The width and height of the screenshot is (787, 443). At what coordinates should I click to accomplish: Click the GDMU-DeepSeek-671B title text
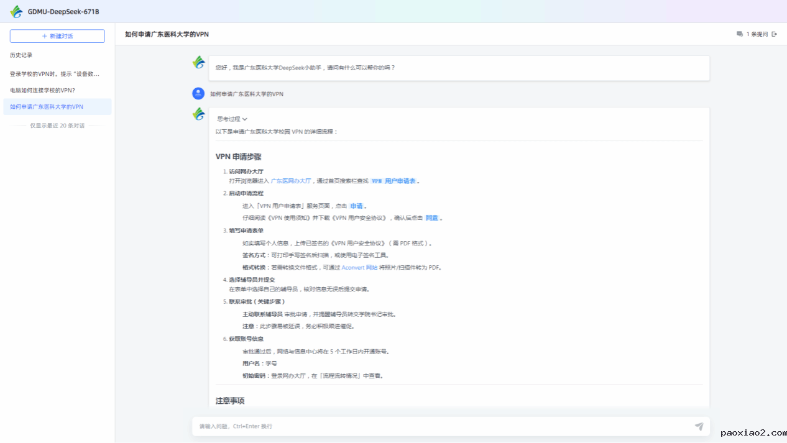(x=63, y=12)
